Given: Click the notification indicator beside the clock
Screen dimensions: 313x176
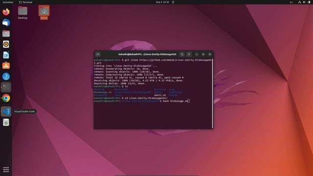Looking at the screenshot, I should pos(173,2).
